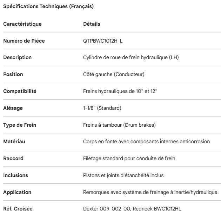Click the 'Caractéristique' column header
Image resolution: width=221 pixels, height=214 pixels.
(22, 24)
